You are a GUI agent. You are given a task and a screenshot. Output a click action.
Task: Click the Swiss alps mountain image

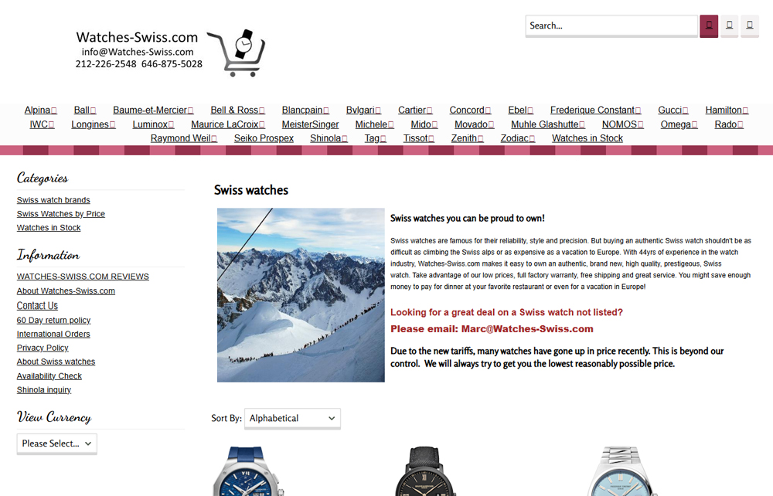301,295
